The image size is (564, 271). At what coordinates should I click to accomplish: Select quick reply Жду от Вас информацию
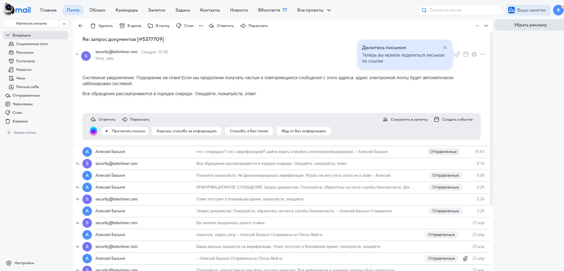[x=303, y=131]
